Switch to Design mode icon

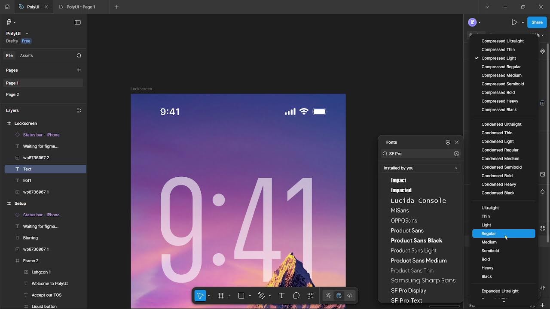click(339, 296)
